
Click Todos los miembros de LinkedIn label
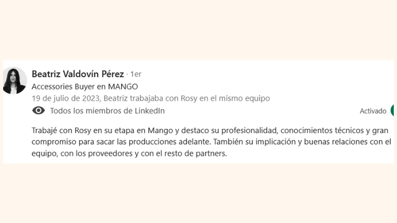click(x=107, y=111)
